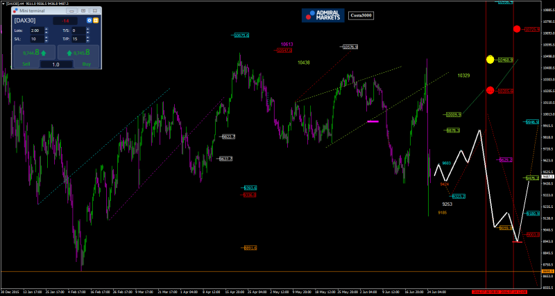This screenshot has width=555, height=296.
Task: Click the 1.0 volume field between Sell and Buy
Action: click(56, 64)
